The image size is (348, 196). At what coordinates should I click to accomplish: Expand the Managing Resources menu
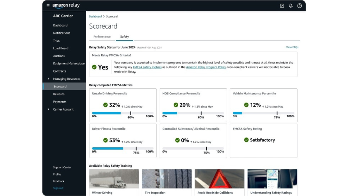(48, 79)
